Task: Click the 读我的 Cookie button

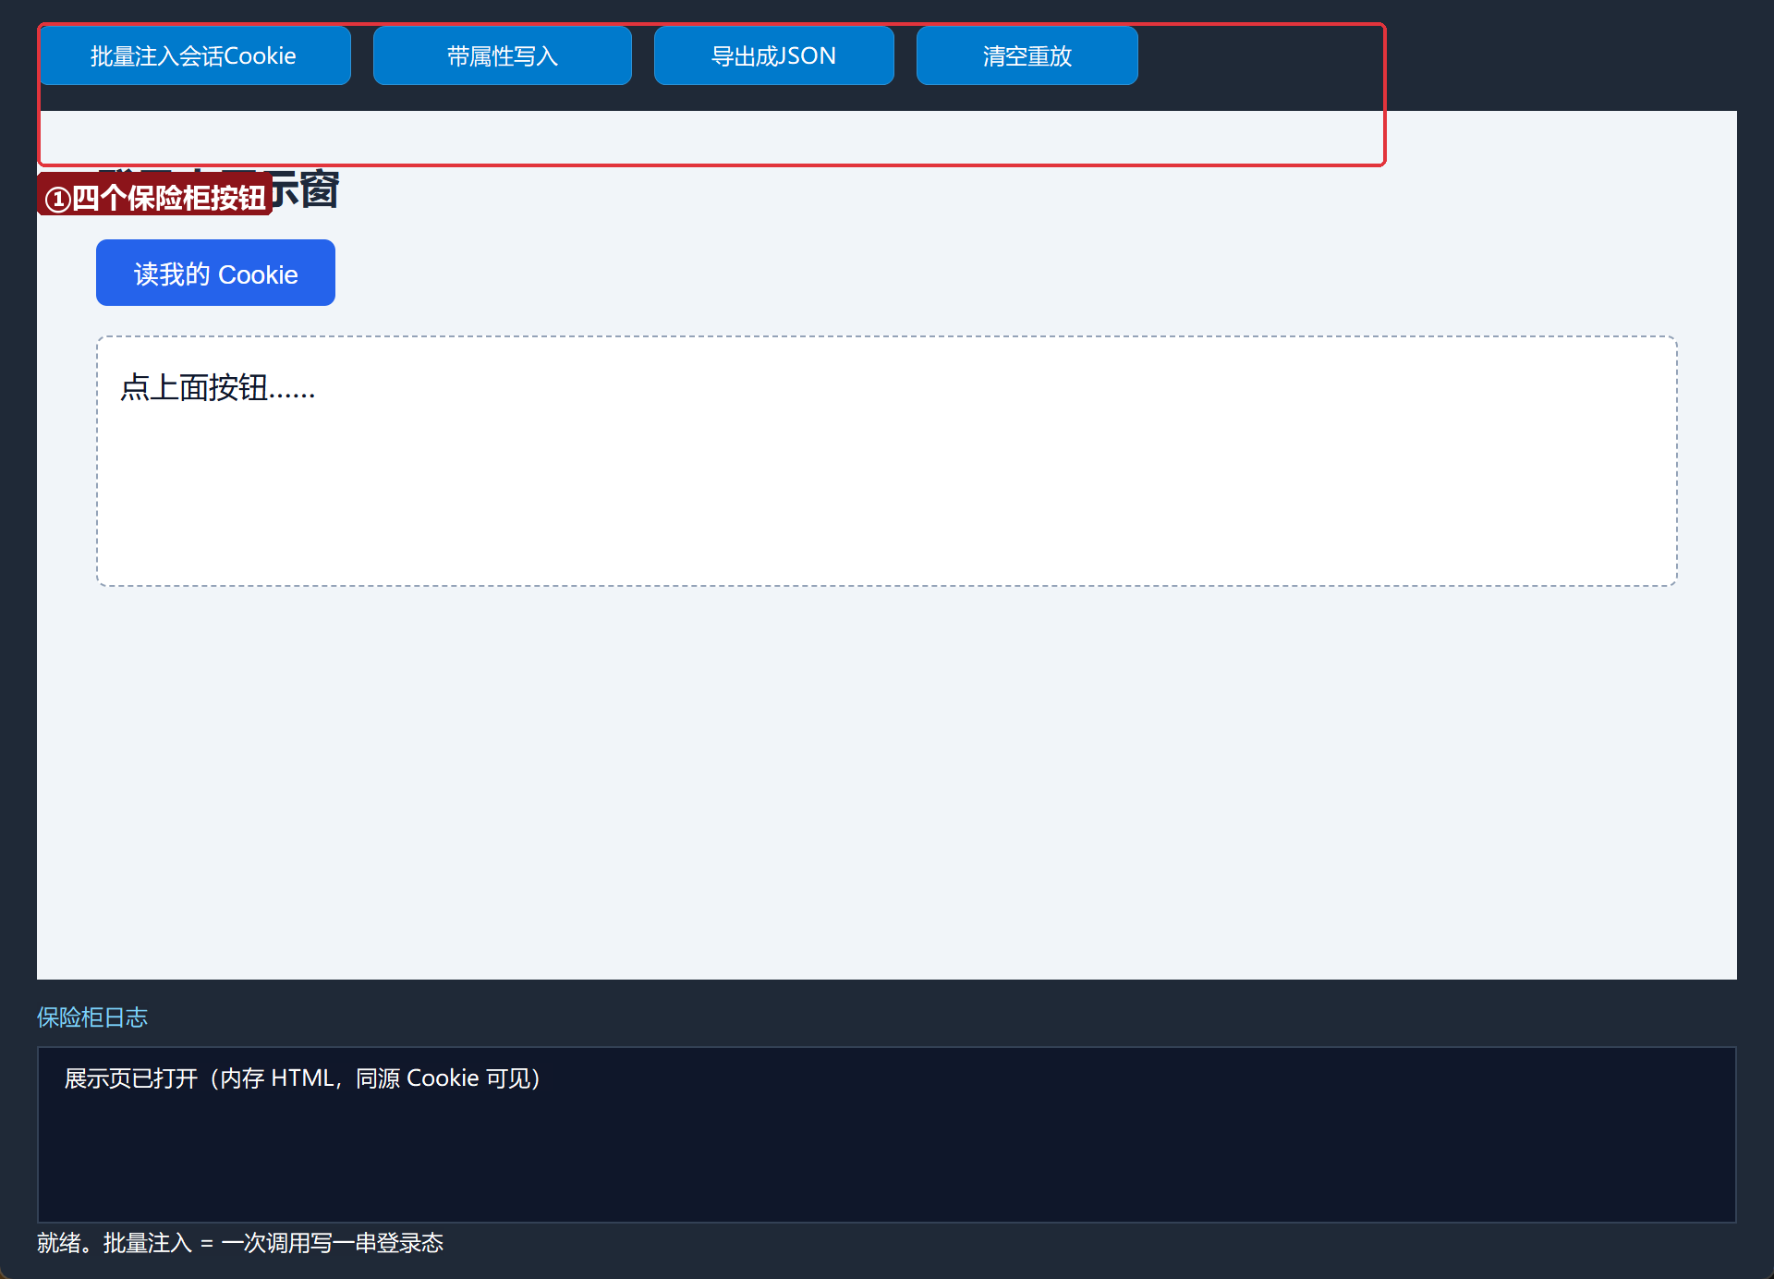Action: click(x=215, y=273)
